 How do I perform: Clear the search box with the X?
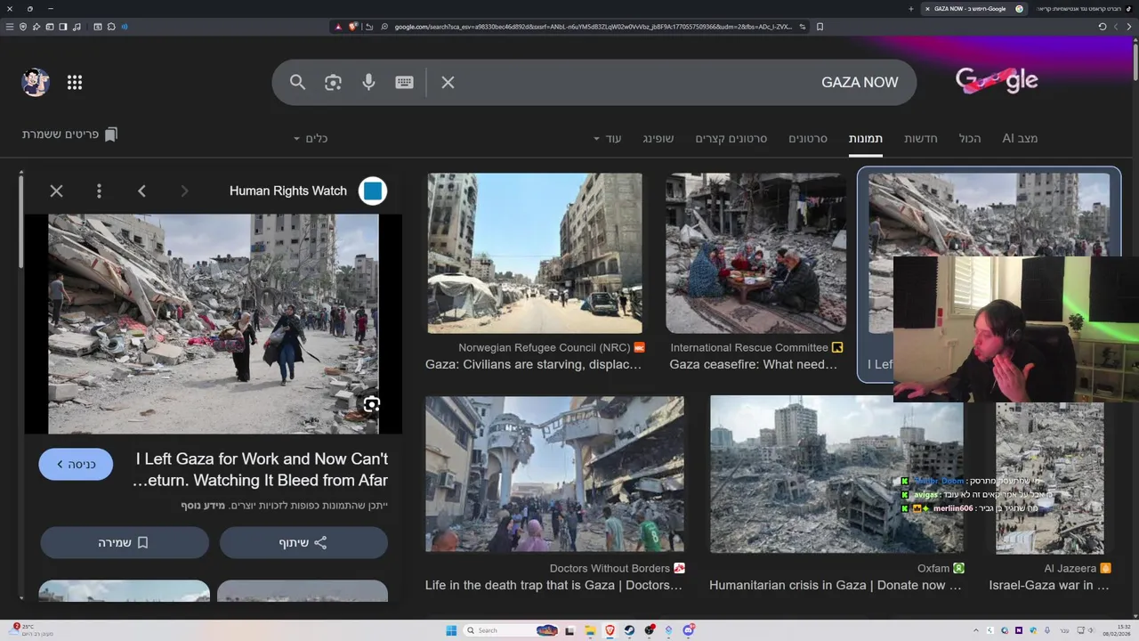tap(448, 82)
